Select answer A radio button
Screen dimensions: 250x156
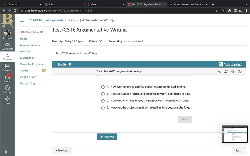[103, 87]
